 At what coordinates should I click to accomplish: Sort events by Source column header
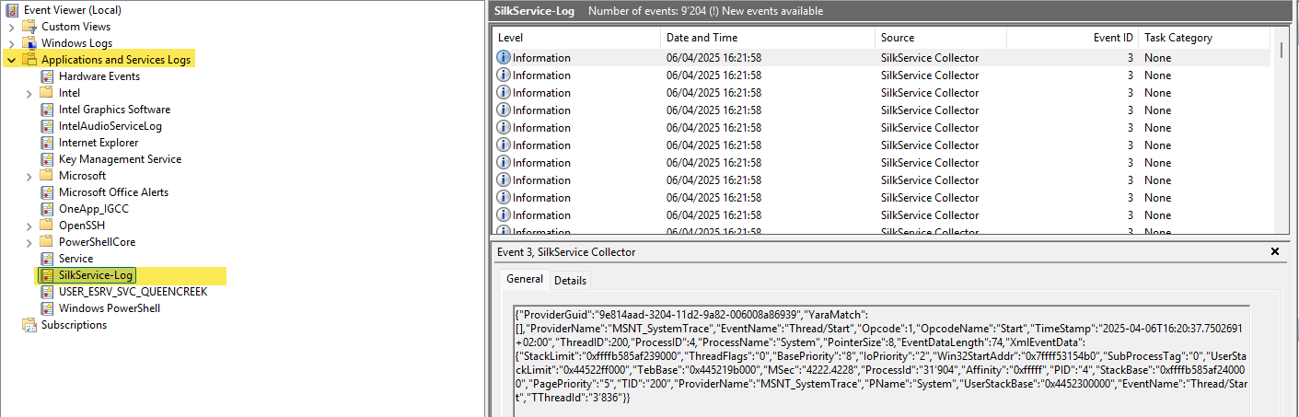tap(941, 38)
